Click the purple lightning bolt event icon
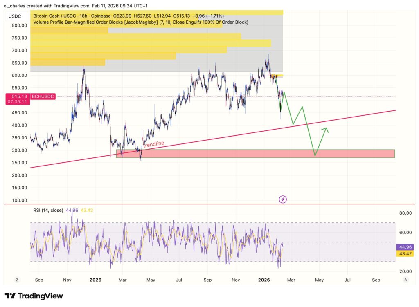The height and width of the screenshot is (307, 419). [x=283, y=199]
